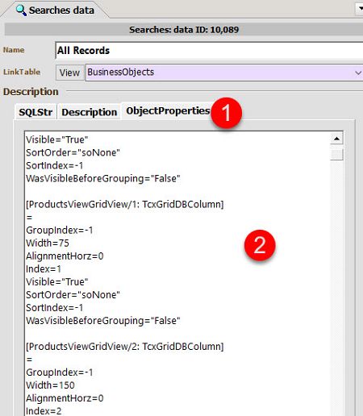Select the Searches data tab
This screenshot has height=416, width=363.
coord(55,10)
